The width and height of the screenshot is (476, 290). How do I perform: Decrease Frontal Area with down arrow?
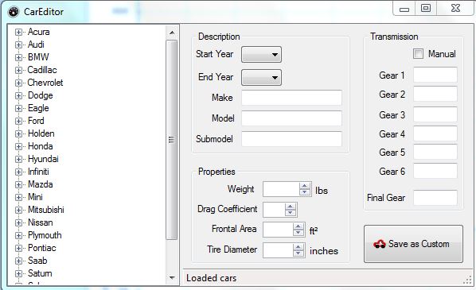coord(298,233)
